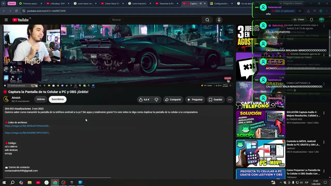Open the Windows notification center
The image size is (331, 186).
325,183
